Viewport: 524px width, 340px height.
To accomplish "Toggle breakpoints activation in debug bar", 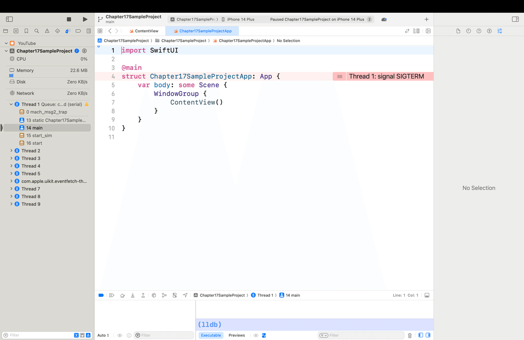I will pos(101,295).
